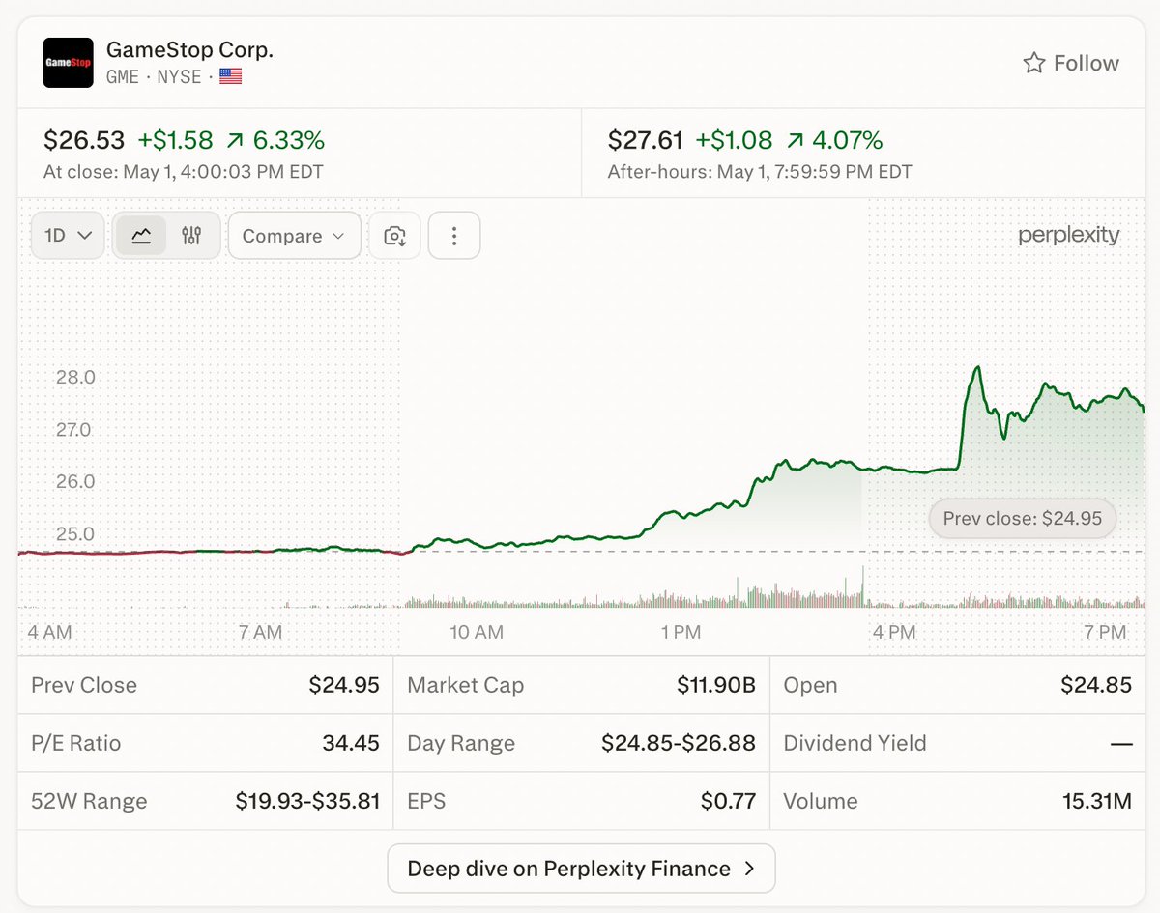Click the Prev Close label in table
The width and height of the screenshot is (1160, 913).
pos(84,685)
